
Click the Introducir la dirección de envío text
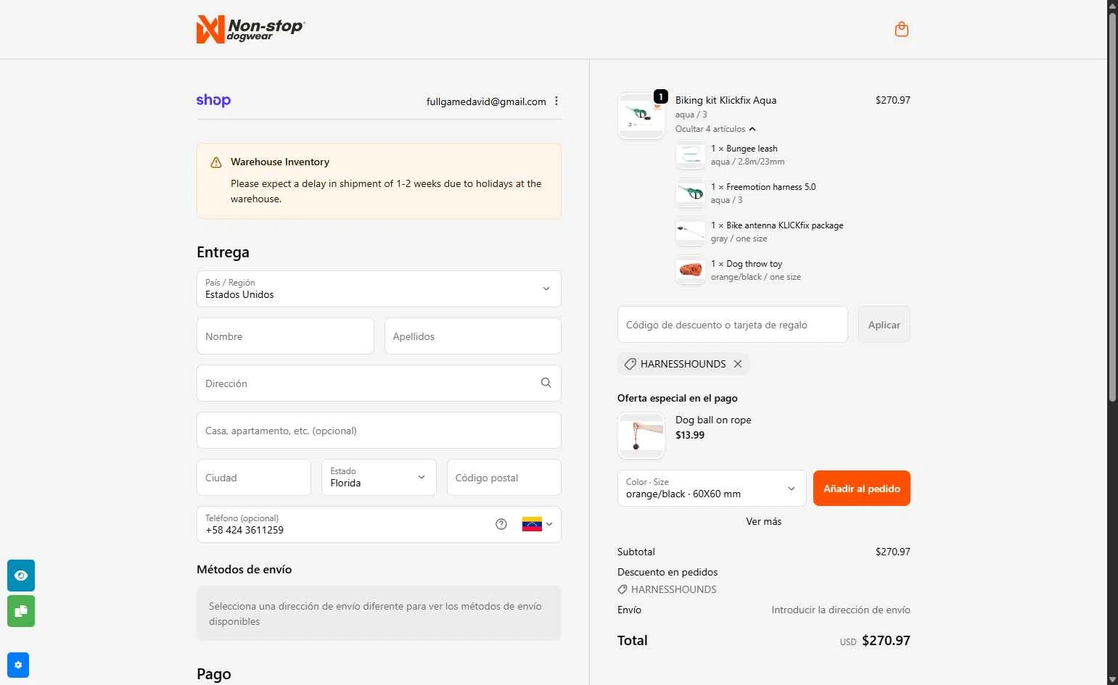pyautogui.click(x=841, y=610)
